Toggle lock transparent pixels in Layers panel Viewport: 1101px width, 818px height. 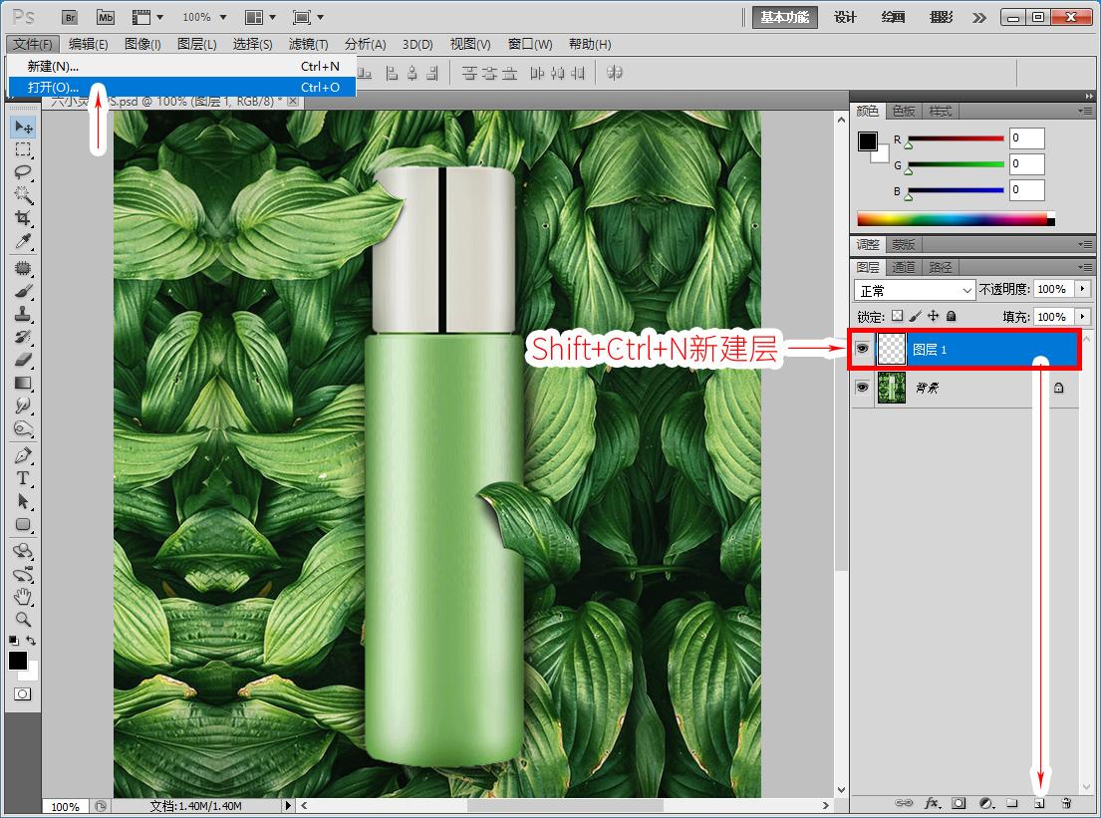[897, 316]
